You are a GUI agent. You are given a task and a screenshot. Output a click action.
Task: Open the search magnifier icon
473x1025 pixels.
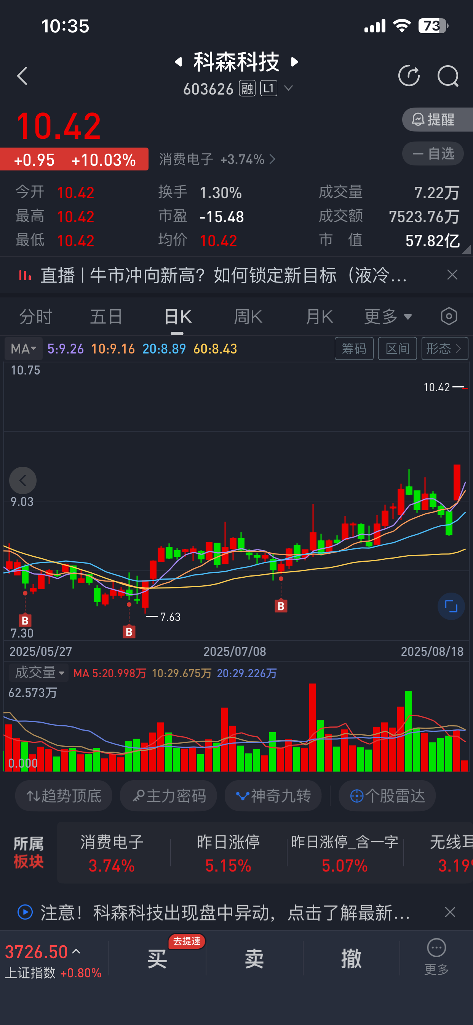448,76
